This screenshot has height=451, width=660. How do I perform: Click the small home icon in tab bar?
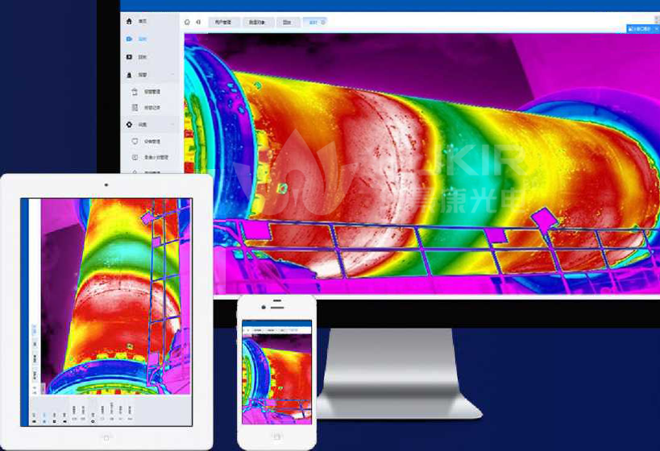click(x=187, y=23)
